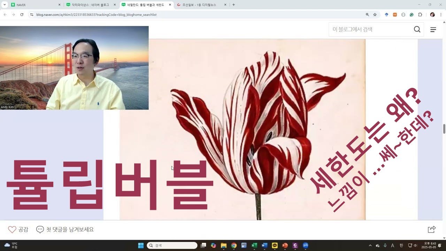Click the blog.naver.com address bar URL
The image size is (446, 251).
[x=97, y=15]
